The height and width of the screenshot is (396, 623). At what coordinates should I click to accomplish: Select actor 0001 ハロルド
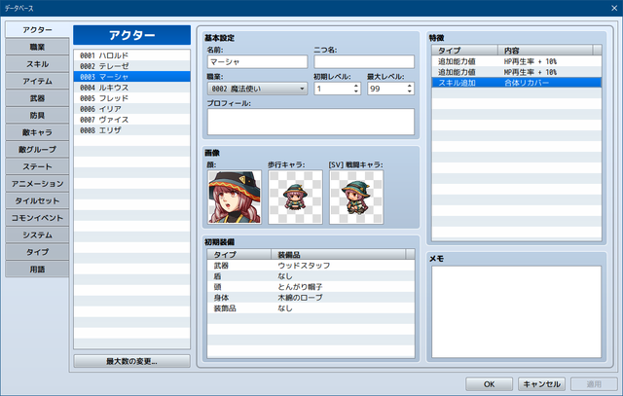(132, 55)
